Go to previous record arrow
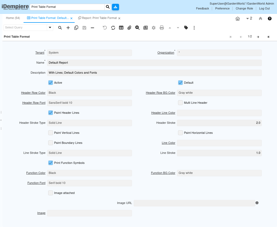 pos(241,37)
